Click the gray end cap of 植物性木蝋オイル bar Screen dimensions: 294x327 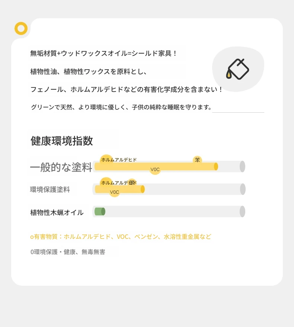coord(242,211)
